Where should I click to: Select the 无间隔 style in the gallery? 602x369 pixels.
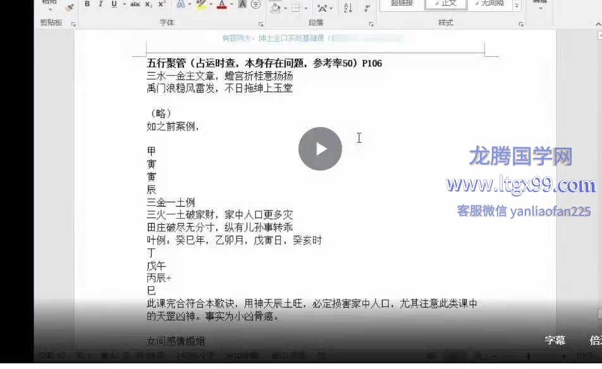pyautogui.click(x=490, y=4)
